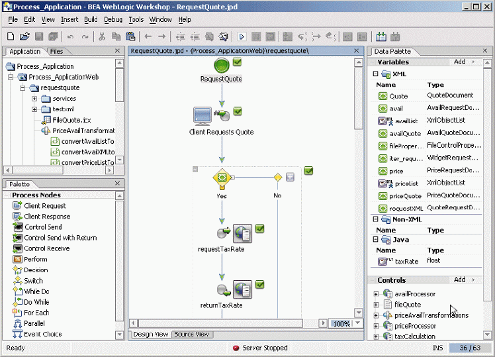Screen dimensions: 495x357
Task: Open FileQuote.jcx in the Application tree
Action: (71, 120)
